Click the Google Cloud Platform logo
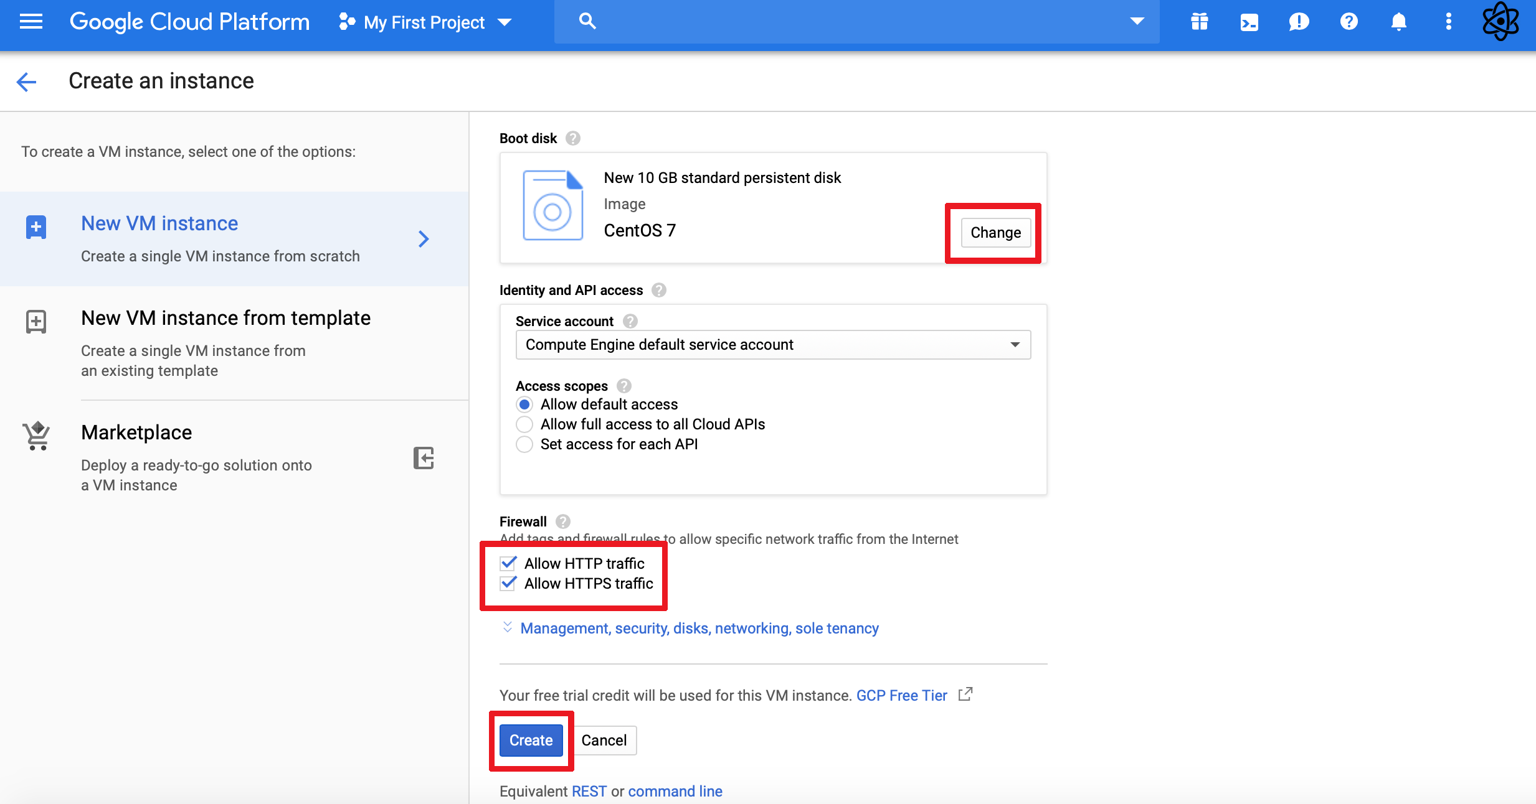This screenshot has width=1536, height=804. pyautogui.click(x=189, y=22)
